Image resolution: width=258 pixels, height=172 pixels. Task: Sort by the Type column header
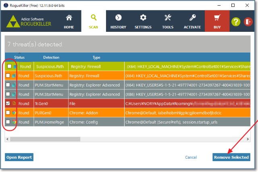pyautogui.click(x=96, y=57)
